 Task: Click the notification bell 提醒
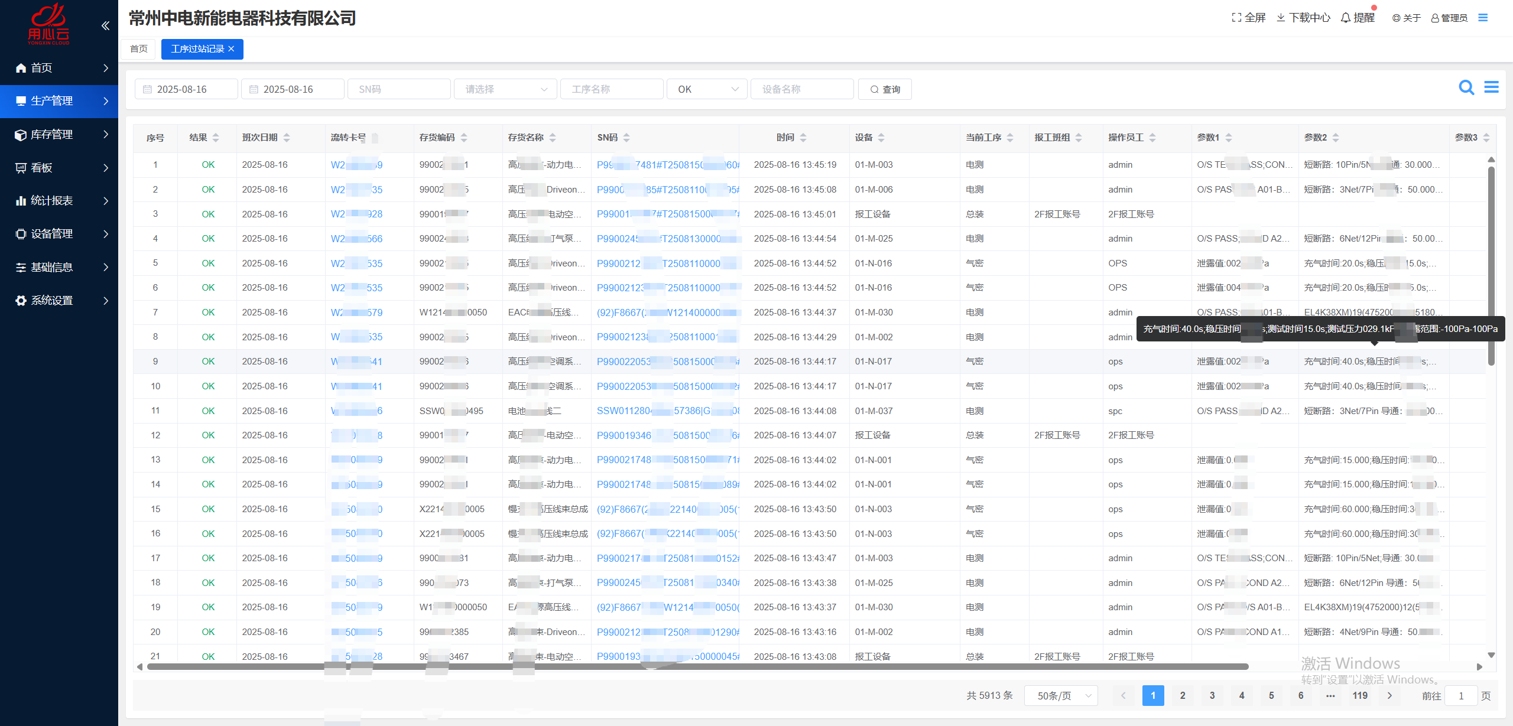coord(1358,18)
